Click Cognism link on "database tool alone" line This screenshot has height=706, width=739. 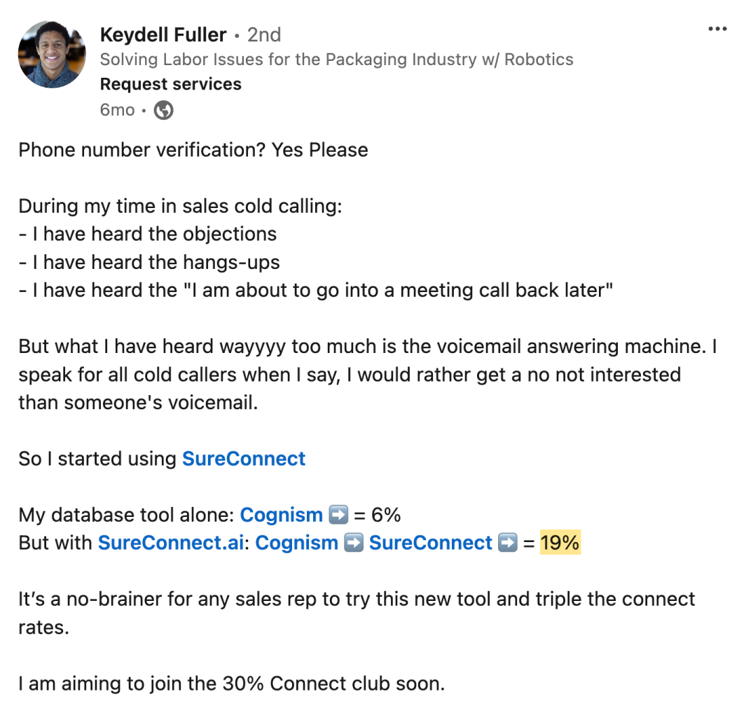[x=281, y=515]
